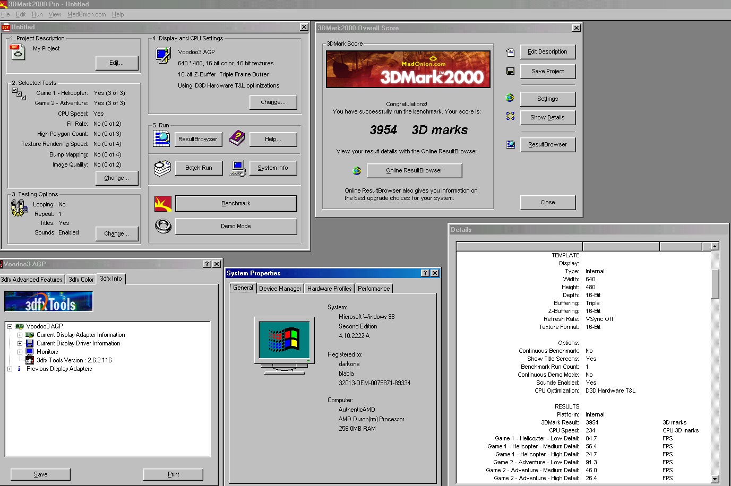Screen dimensions: 731x486
Task: Click the Demo Mode ring icon
Action: tap(163, 226)
